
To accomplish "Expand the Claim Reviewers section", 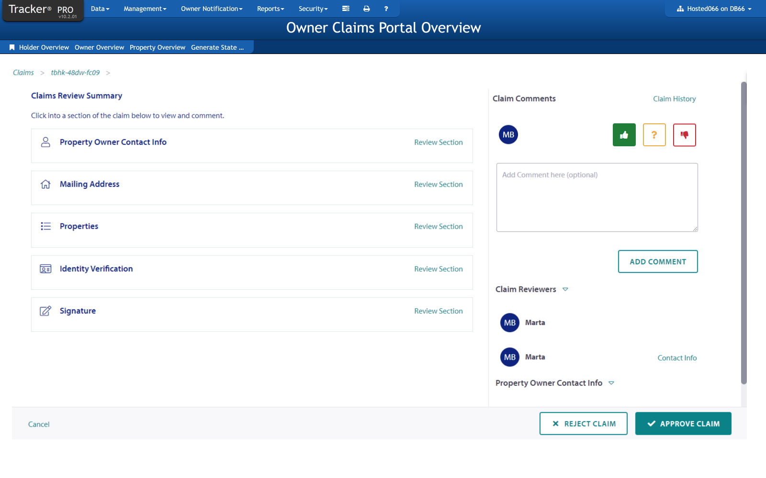I will pyautogui.click(x=565, y=289).
